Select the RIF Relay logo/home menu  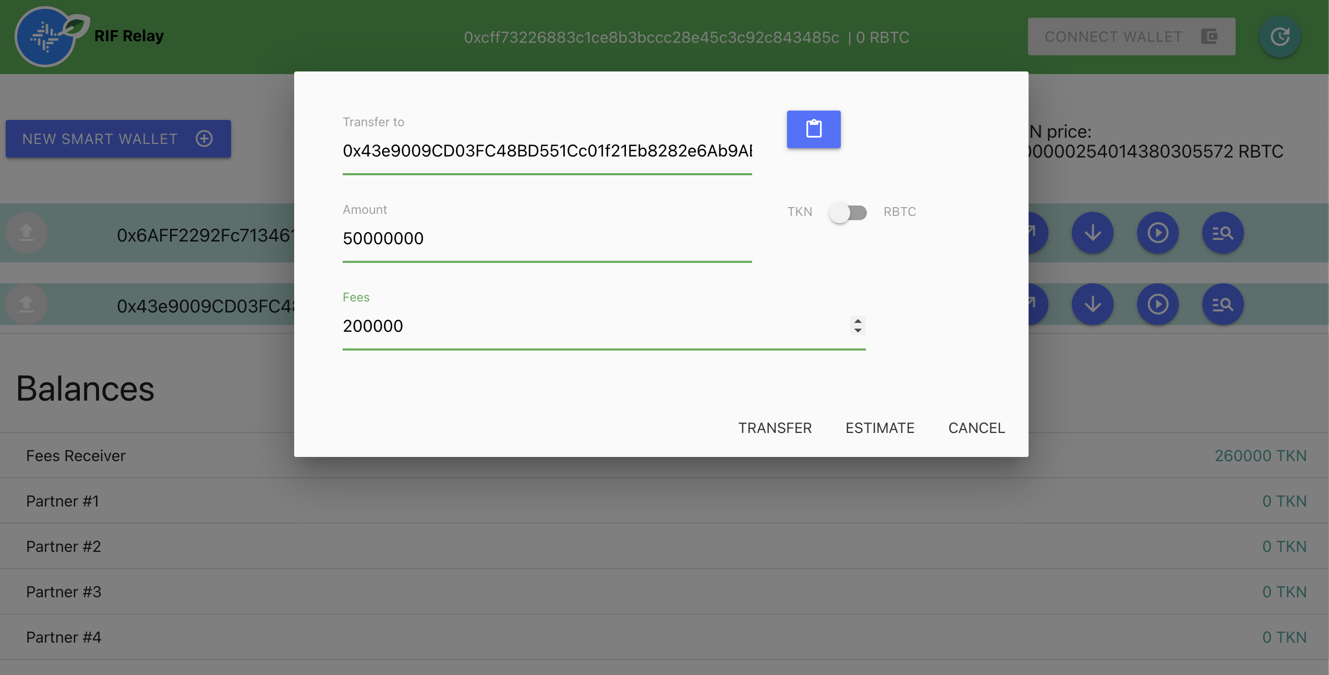47,35
